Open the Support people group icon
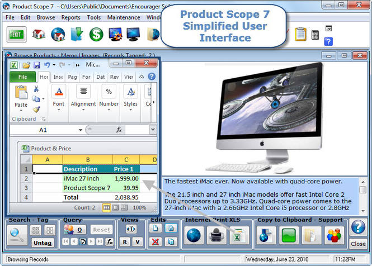Image resolution: width=372 pixels, height=266 pixels. pyautogui.click(x=334, y=235)
